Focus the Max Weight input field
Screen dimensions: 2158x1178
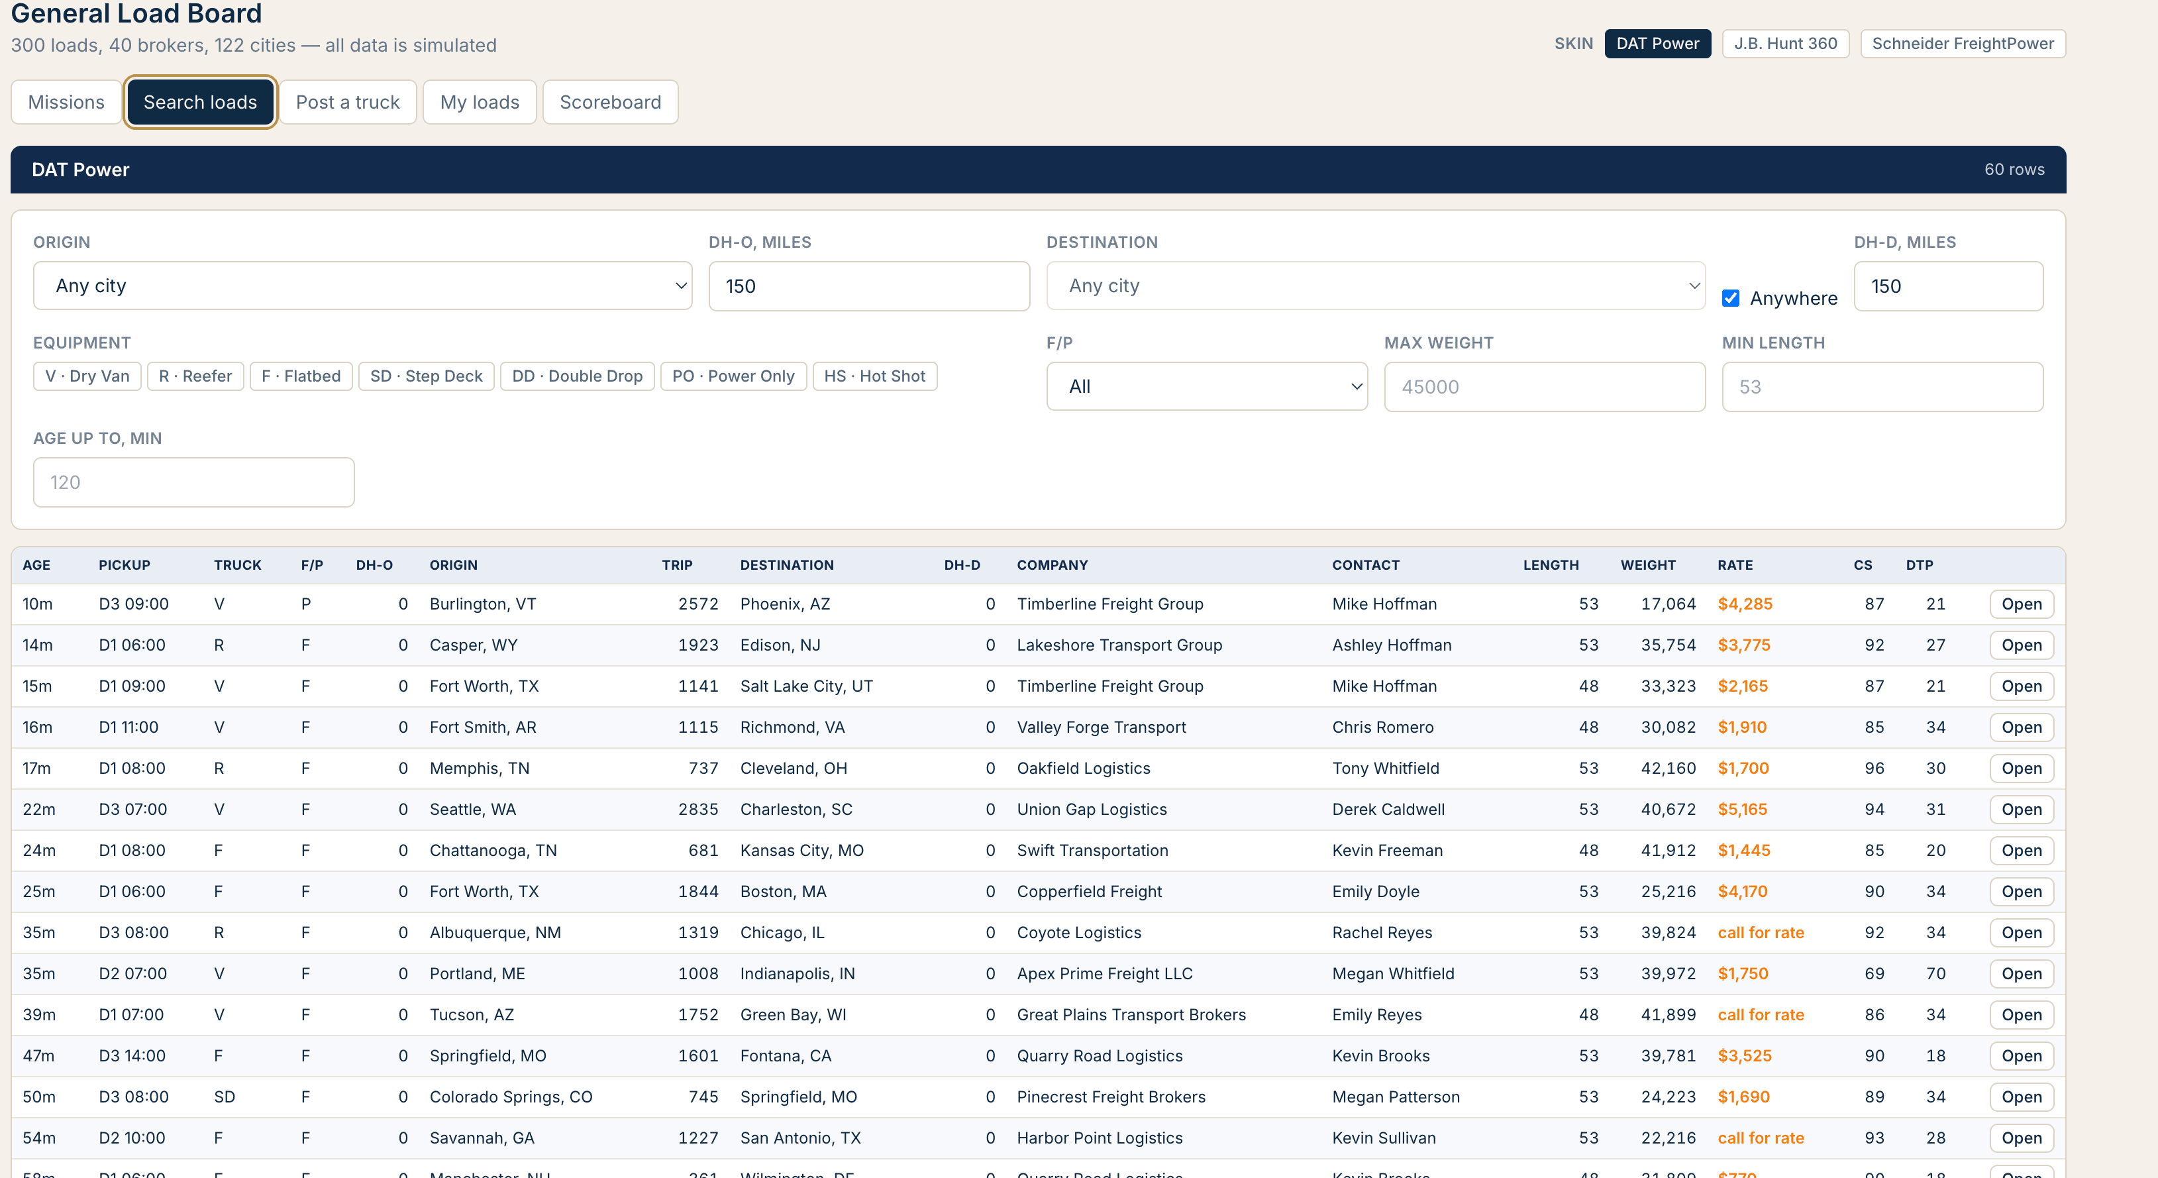click(1544, 386)
